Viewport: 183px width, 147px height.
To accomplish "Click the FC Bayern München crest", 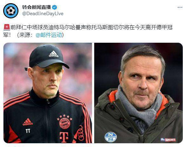I will (x=64, y=122).
